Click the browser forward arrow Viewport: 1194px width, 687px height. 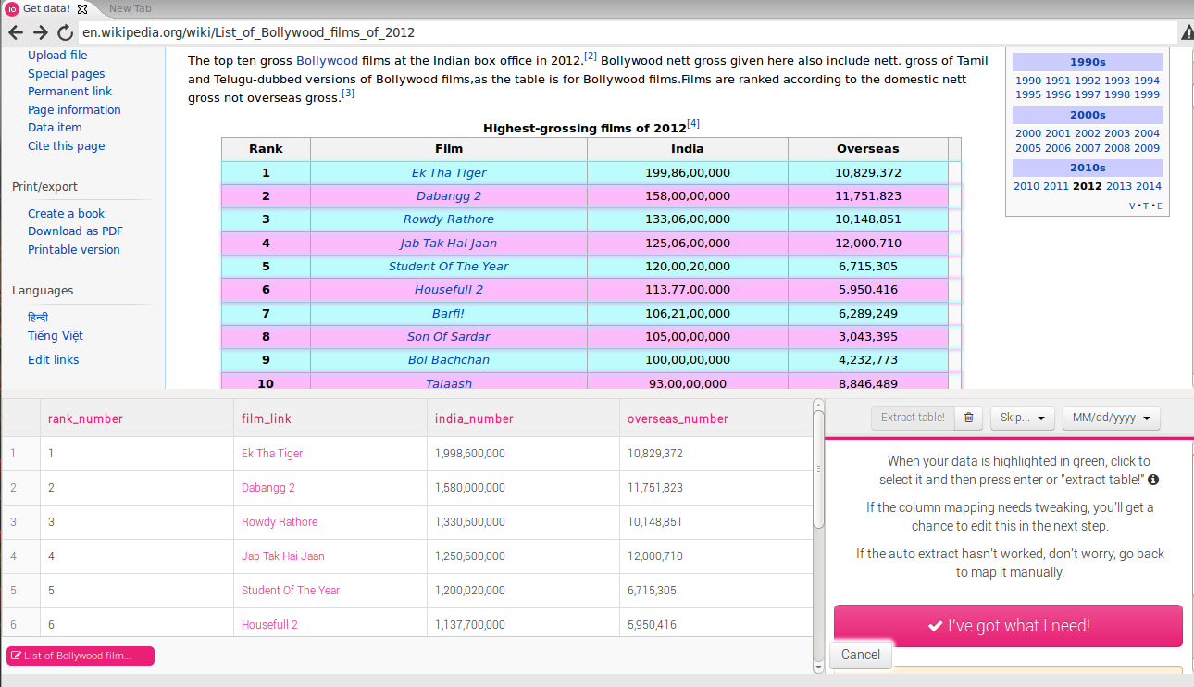40,32
